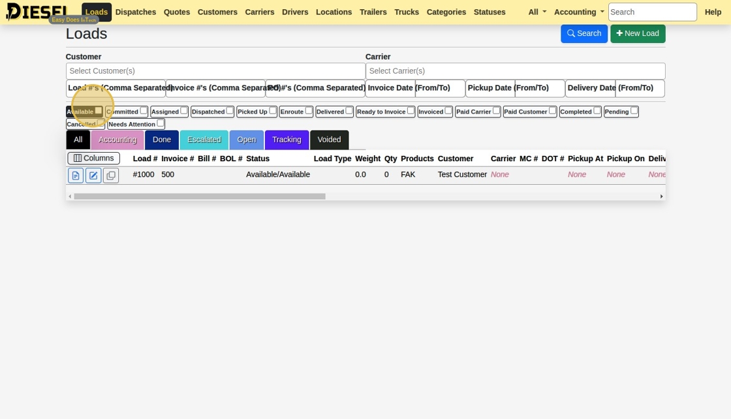
Task: Click the horizontal table scrollbar thumb
Action: (x=200, y=196)
